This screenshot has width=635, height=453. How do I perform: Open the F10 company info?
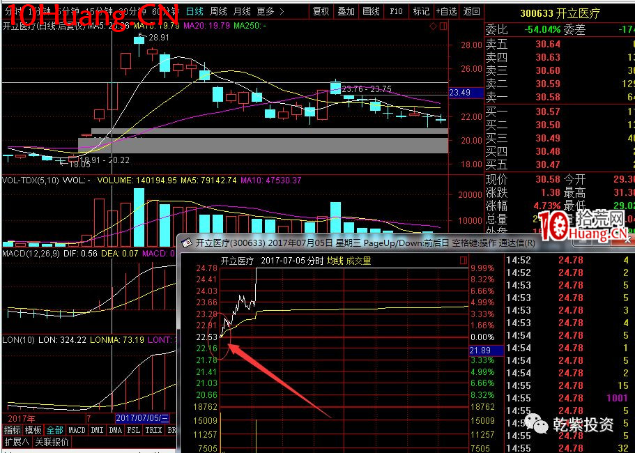click(x=396, y=11)
